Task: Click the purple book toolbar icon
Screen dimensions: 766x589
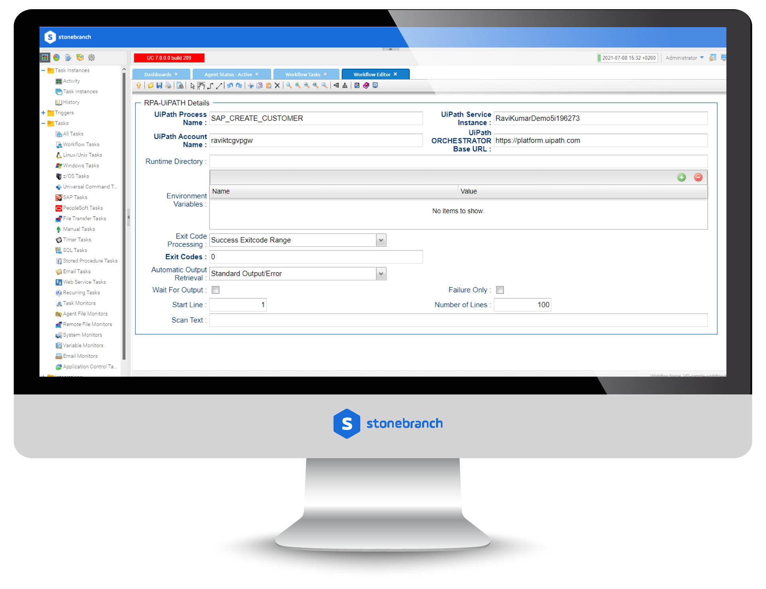Action: click(366, 85)
